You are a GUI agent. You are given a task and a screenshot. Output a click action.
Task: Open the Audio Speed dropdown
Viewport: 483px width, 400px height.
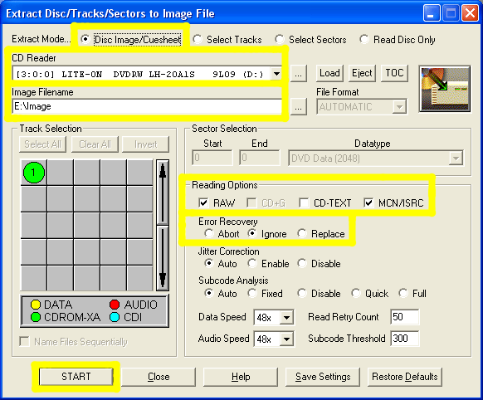(x=286, y=339)
